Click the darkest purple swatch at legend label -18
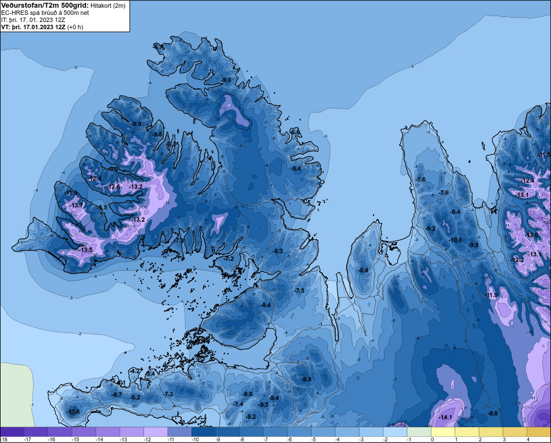 tap(12, 431)
